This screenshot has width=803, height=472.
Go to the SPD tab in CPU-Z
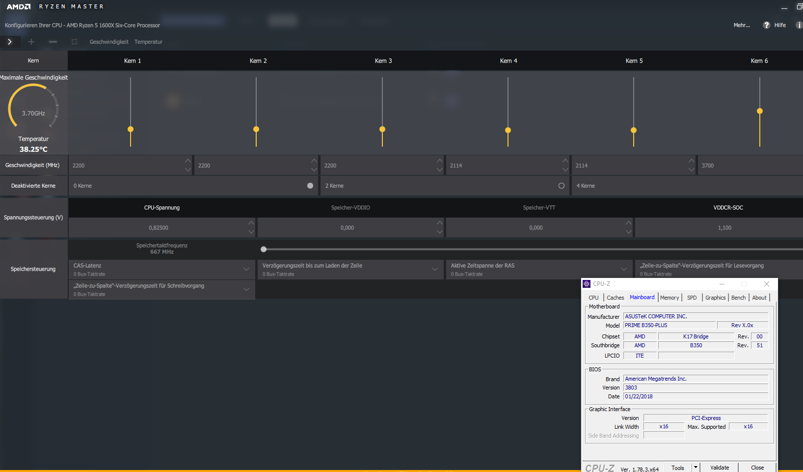pyautogui.click(x=692, y=298)
